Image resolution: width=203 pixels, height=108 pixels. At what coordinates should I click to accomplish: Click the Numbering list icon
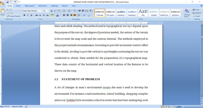(69, 11)
